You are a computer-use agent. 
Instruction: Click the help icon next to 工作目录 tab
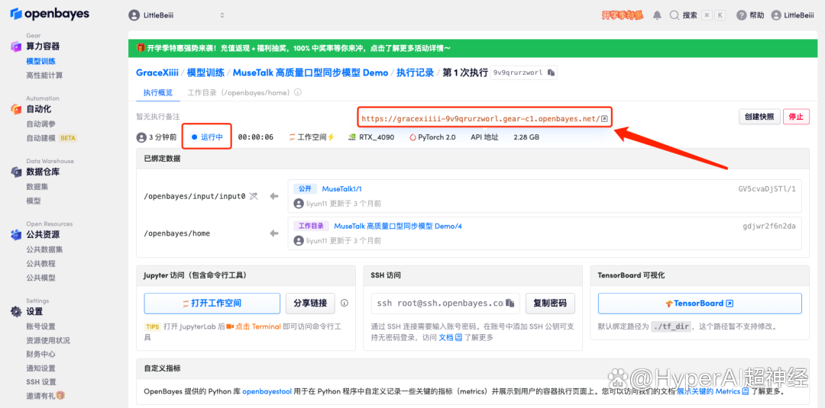[x=297, y=92]
